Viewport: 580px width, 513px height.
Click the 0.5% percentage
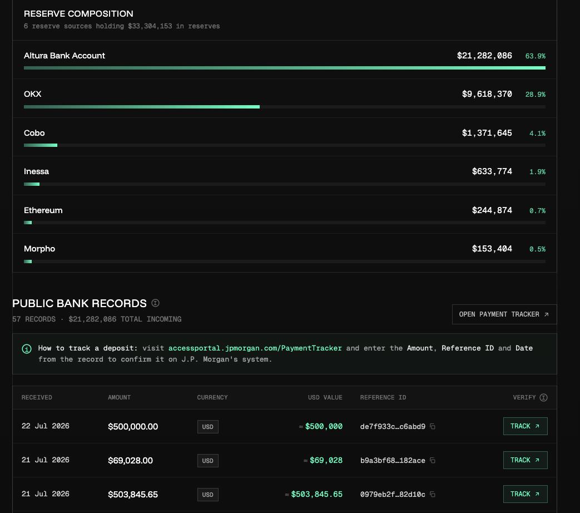[x=538, y=249]
